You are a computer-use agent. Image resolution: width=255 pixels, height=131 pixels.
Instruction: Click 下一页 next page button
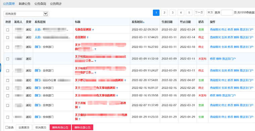click(x=199, y=13)
